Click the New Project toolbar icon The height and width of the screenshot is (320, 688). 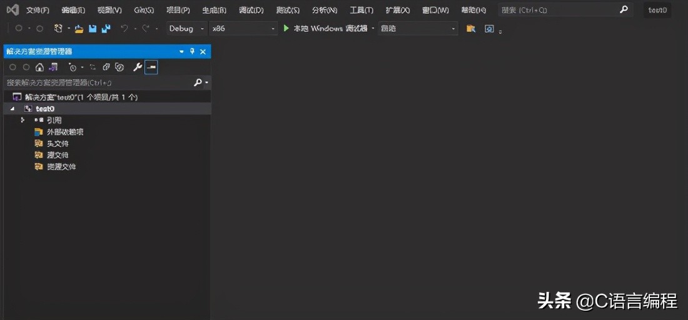tap(58, 29)
